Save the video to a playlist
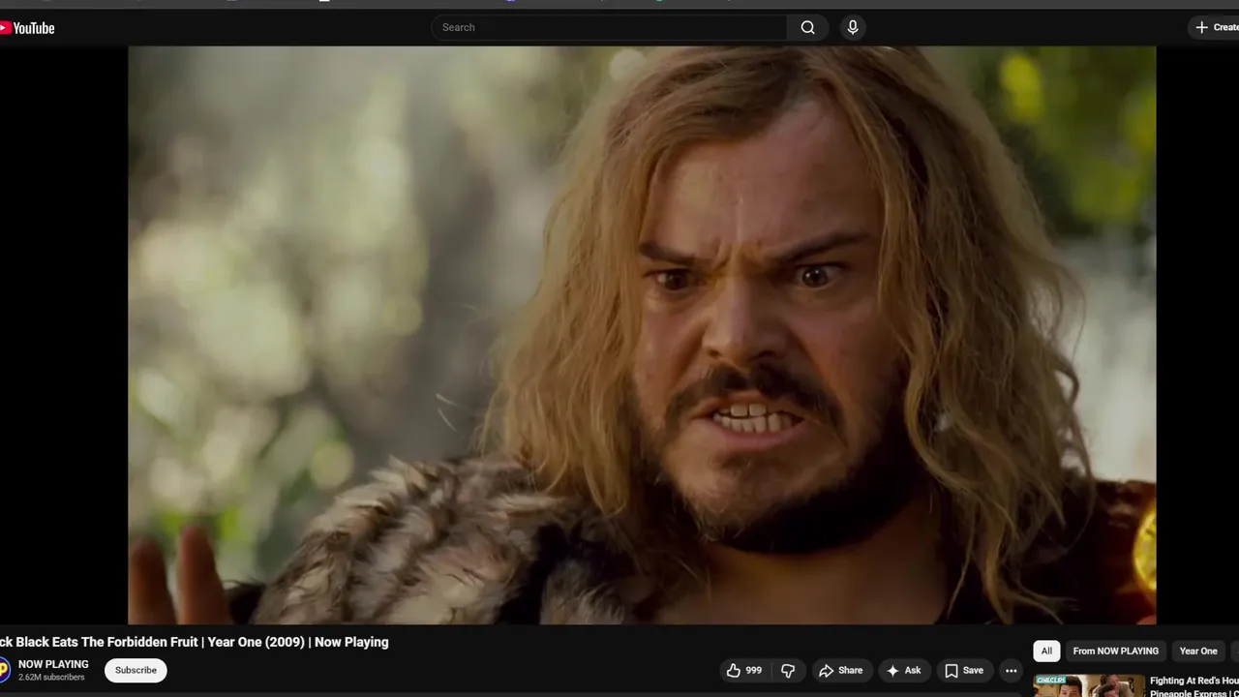 pyautogui.click(x=963, y=670)
